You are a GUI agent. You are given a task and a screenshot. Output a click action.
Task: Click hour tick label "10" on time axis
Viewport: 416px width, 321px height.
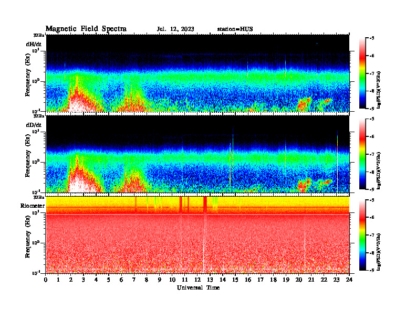tap(172, 280)
